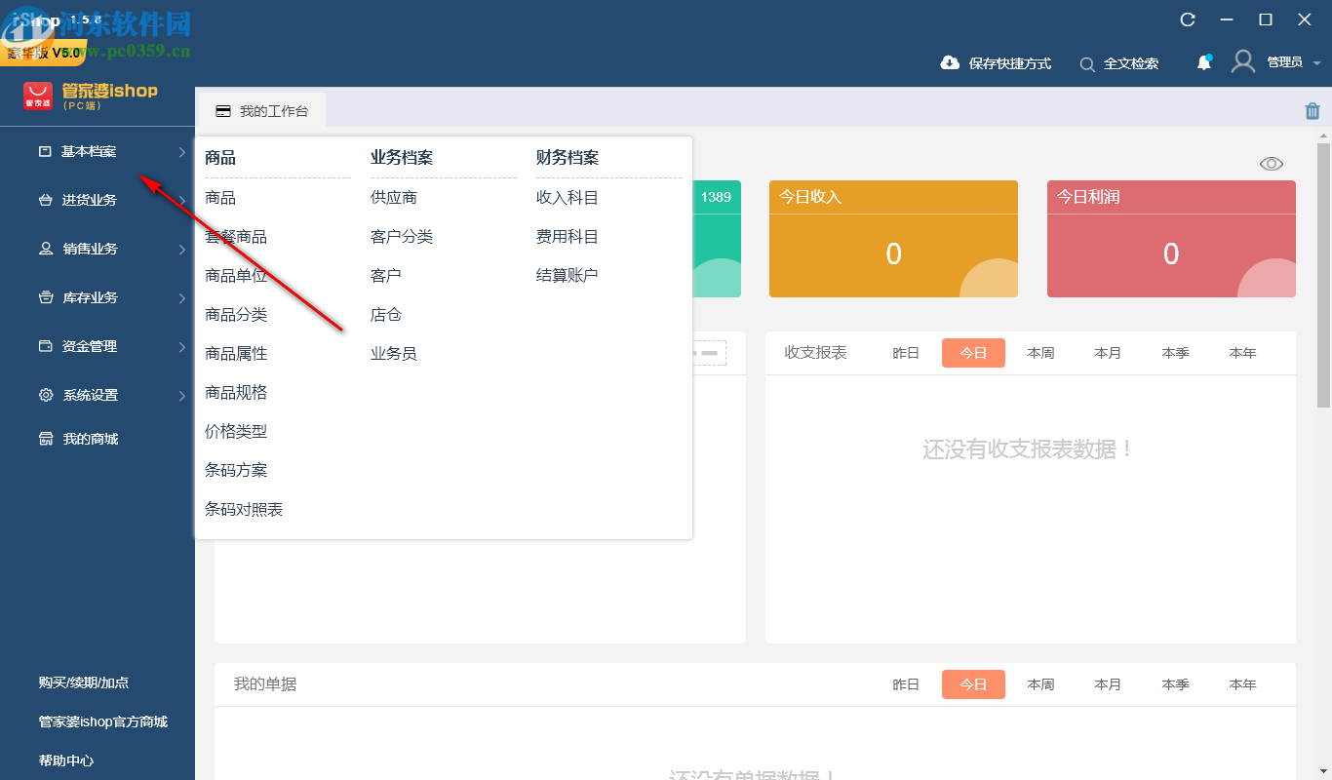Expand the 系统设置 submenu arrow
The height and width of the screenshot is (780, 1332).
181,395
